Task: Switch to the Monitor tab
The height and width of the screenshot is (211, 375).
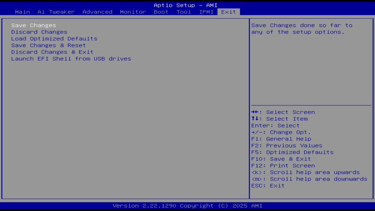Action: coord(133,12)
